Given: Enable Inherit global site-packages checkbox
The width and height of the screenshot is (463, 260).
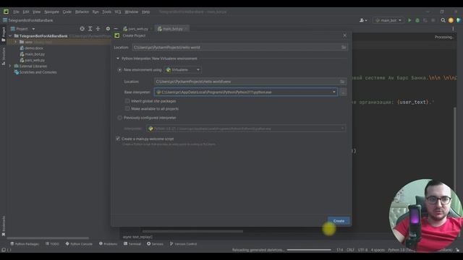Looking at the screenshot, I should [x=127, y=101].
